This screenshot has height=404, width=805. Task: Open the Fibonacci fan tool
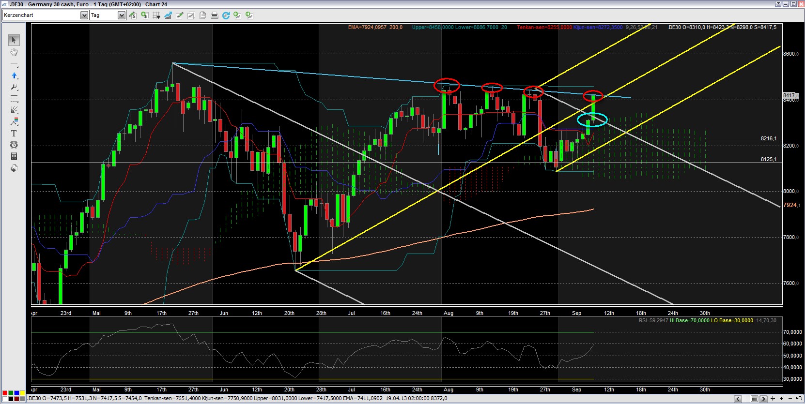14,110
